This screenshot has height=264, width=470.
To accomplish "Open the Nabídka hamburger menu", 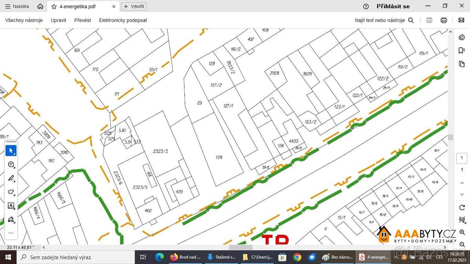I will (x=17, y=7).
